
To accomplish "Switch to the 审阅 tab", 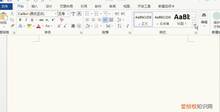I will point(112,6).
